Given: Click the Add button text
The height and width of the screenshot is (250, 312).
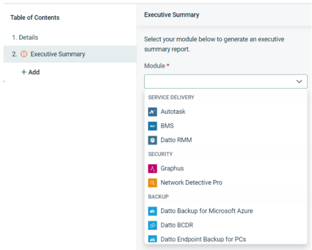Looking at the screenshot, I should tap(34, 72).
